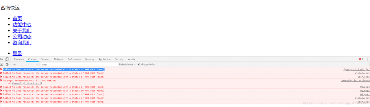Viewport: 370px width, 107px height.
Task: Open the 02.png source link
Action: coord(365,87)
